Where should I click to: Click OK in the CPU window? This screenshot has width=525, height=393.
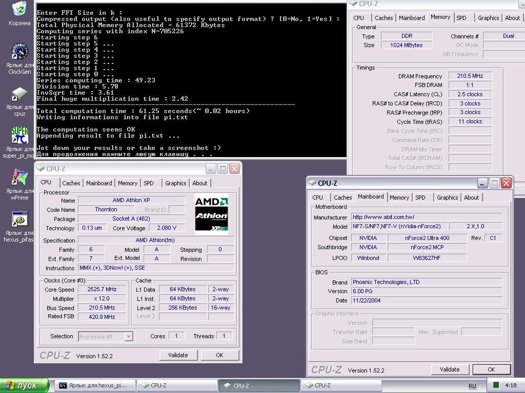219,355
